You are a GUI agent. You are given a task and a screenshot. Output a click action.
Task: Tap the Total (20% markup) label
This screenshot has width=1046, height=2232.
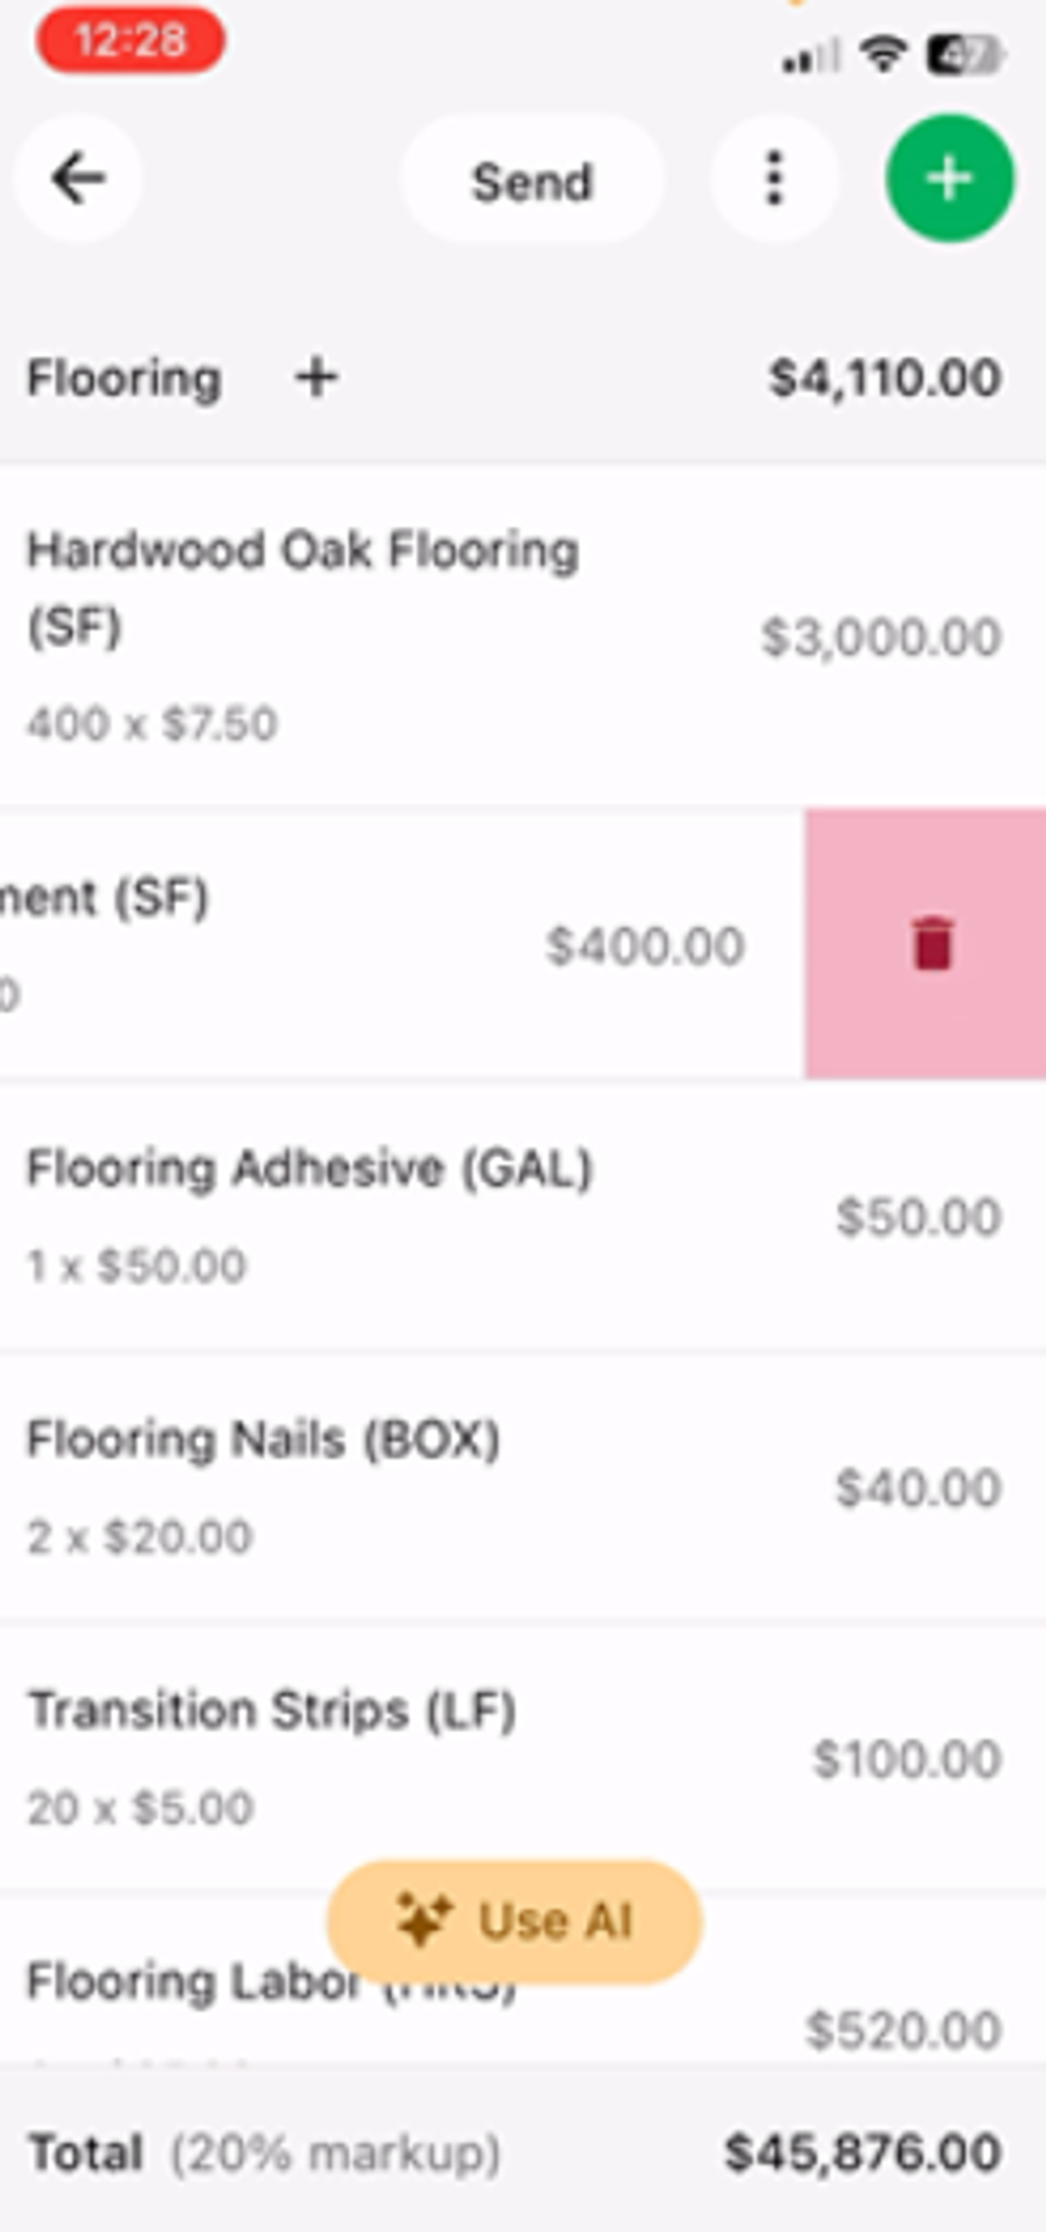[x=264, y=2154]
